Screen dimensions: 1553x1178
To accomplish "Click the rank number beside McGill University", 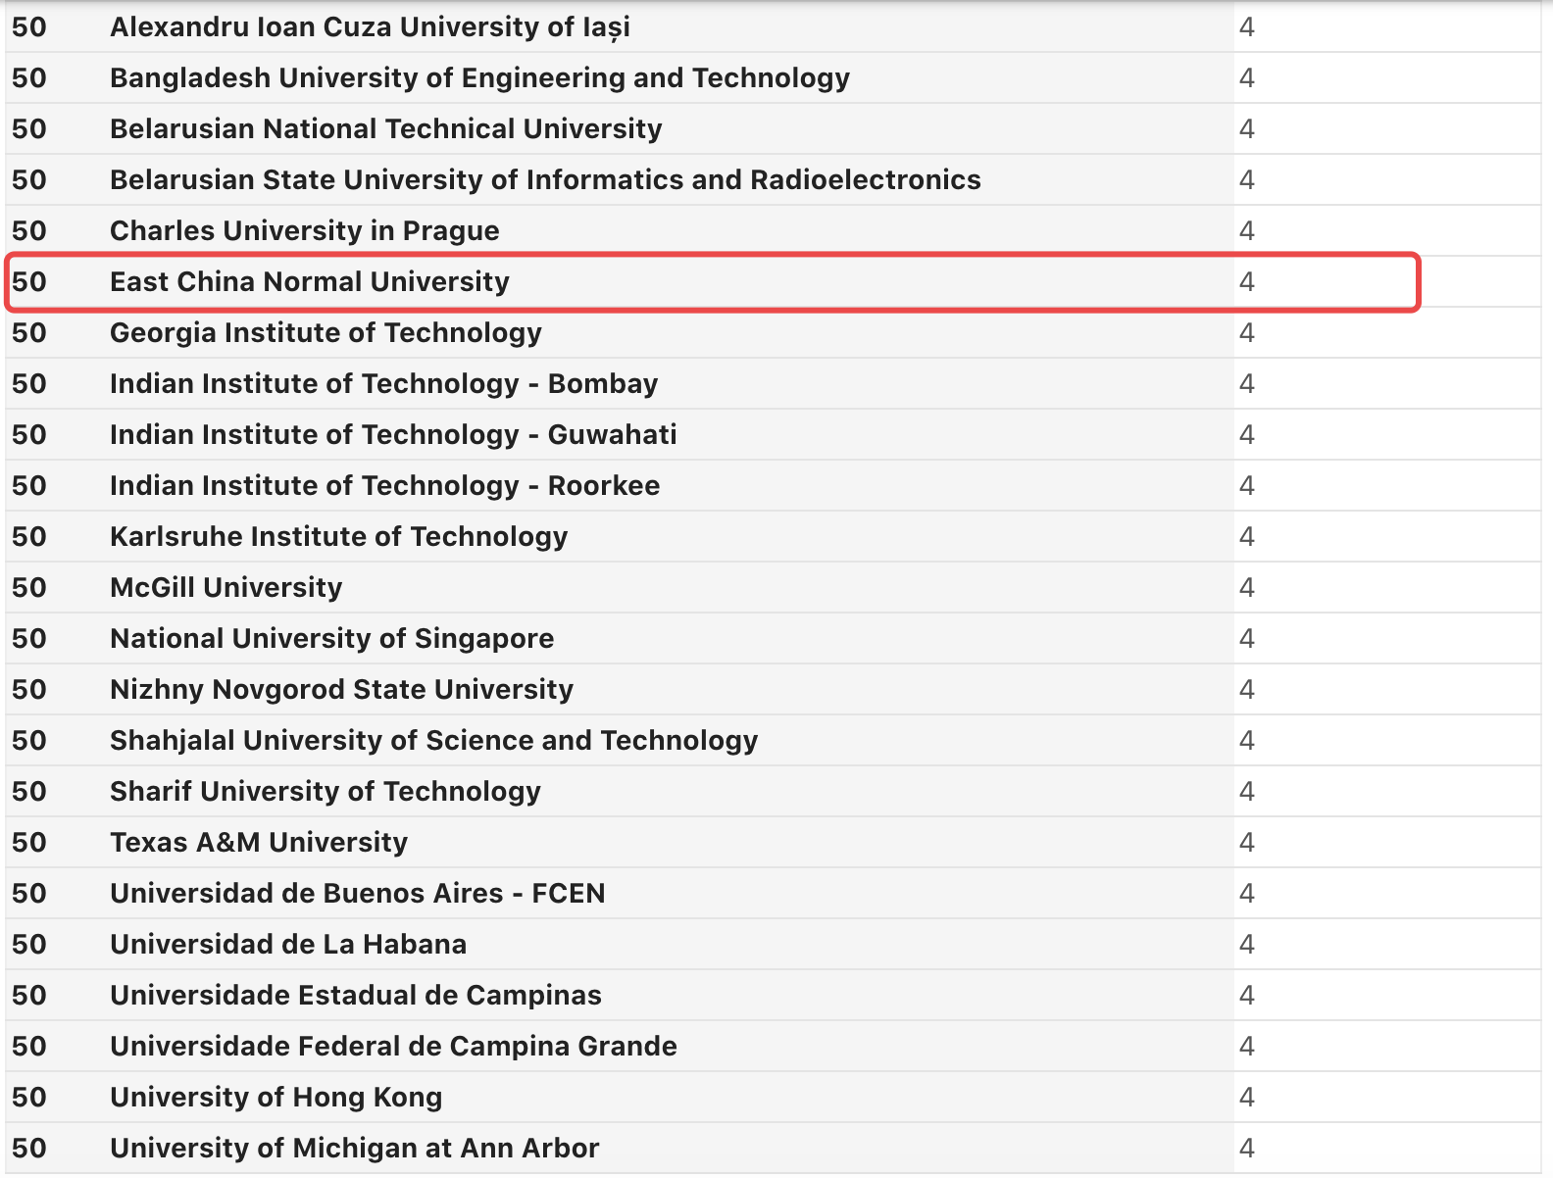I will pos(29,588).
